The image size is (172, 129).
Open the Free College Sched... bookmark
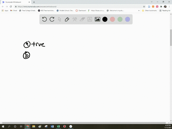tap(28, 10)
